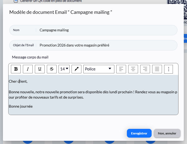Click the 'Bonne journée' line

(21, 106)
